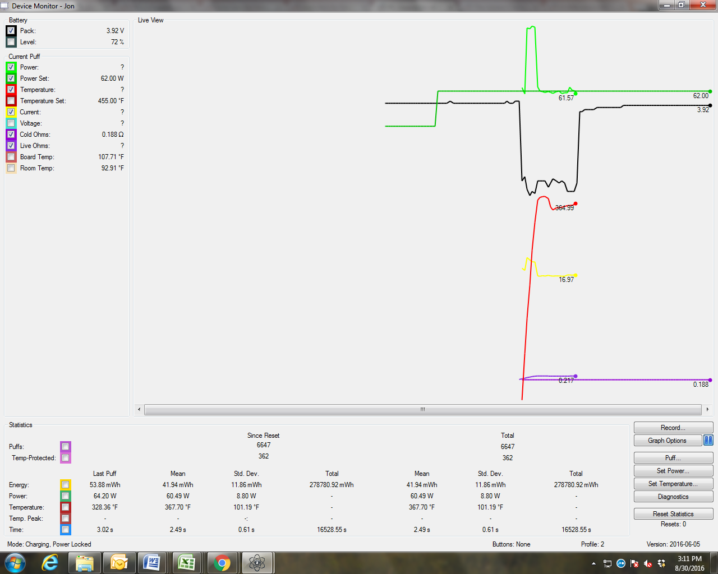
Task: Click the muted volume tray icon
Action: point(648,563)
